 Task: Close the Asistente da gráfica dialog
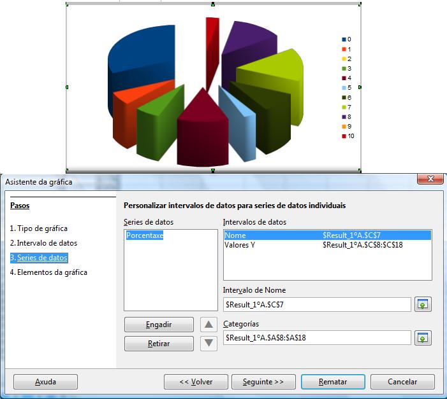coord(430,179)
